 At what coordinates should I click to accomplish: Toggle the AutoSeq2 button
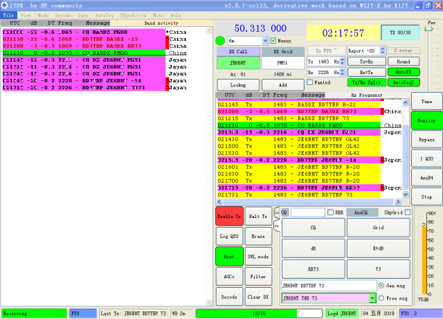404,82
